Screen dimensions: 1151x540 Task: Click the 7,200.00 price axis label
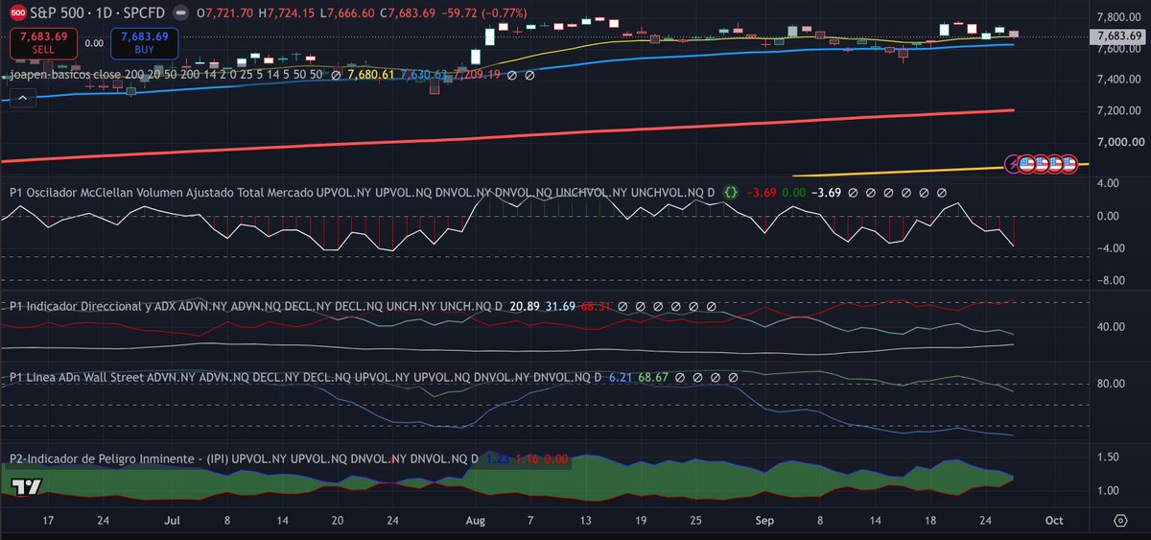[1120, 111]
